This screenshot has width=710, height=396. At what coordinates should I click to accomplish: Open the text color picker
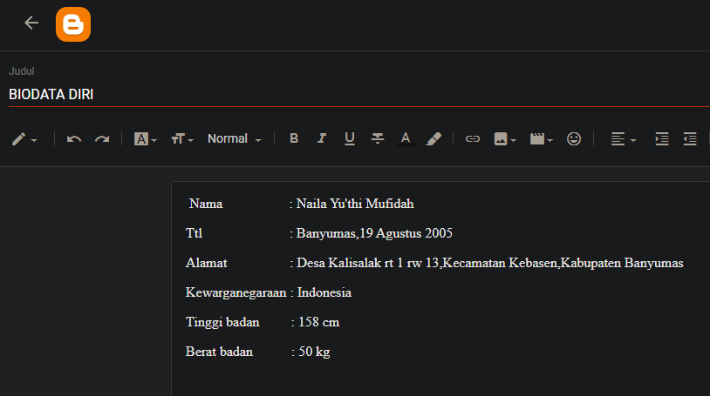tap(406, 138)
